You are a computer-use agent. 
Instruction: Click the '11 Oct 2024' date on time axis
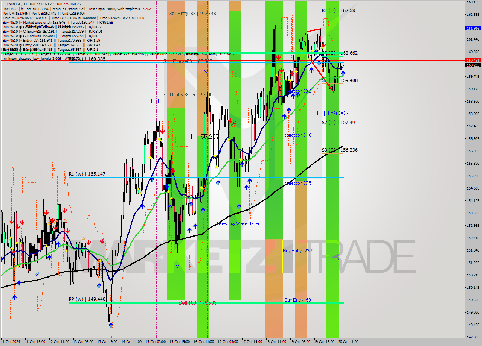pos(10,342)
